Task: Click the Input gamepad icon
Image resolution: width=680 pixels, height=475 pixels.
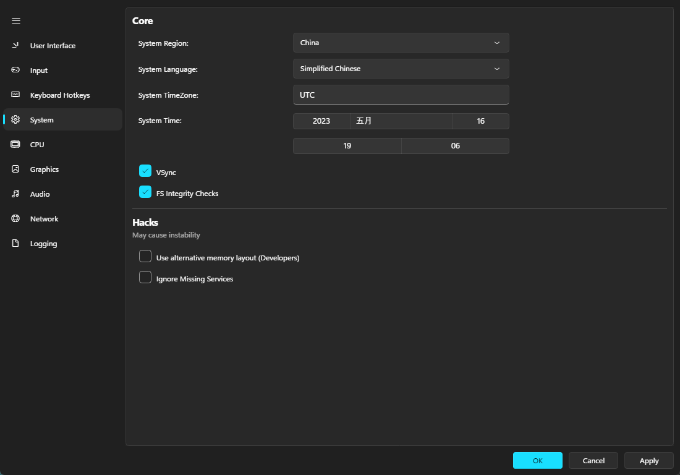Action: click(15, 70)
